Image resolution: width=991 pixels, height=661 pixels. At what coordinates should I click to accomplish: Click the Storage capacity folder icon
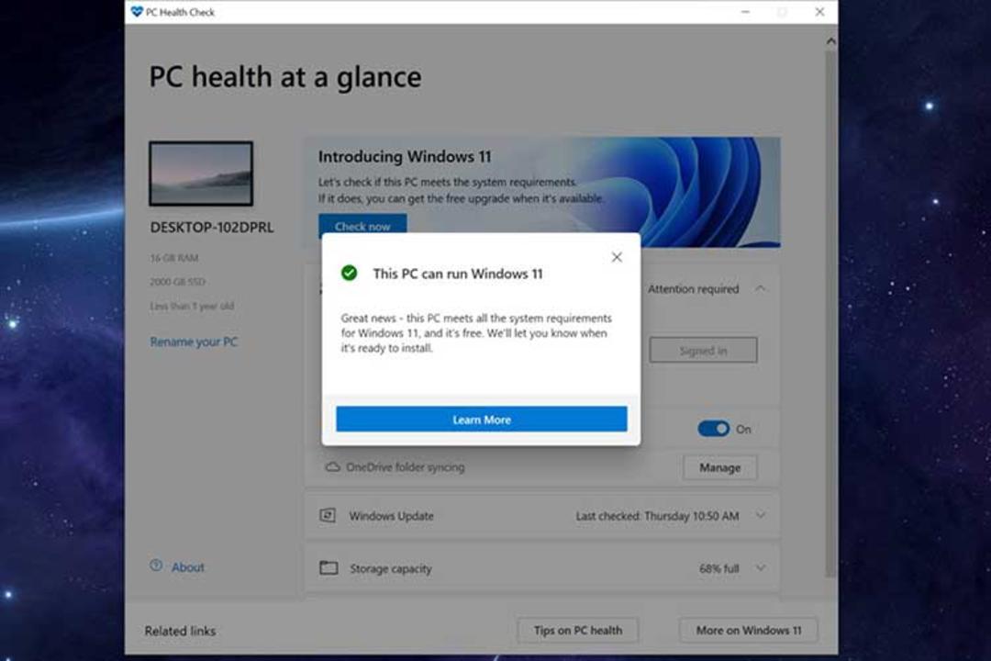pos(328,567)
